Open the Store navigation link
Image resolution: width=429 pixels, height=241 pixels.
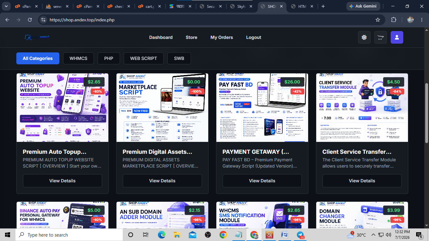tap(192, 37)
